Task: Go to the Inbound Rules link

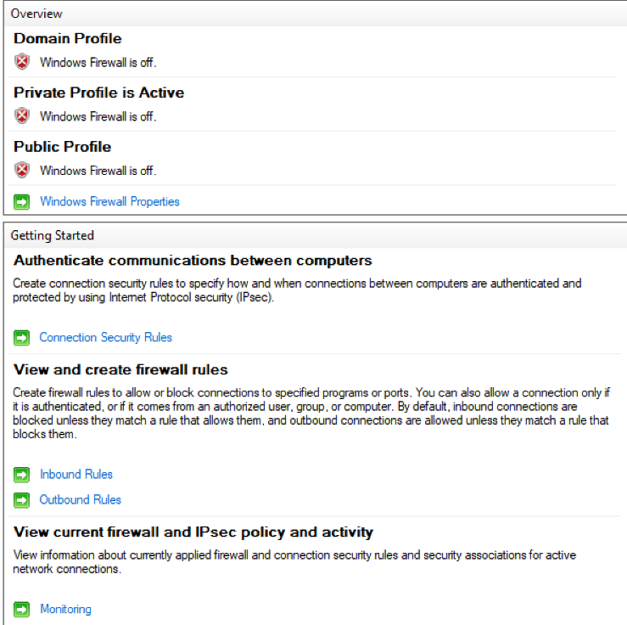Action: pos(76,475)
